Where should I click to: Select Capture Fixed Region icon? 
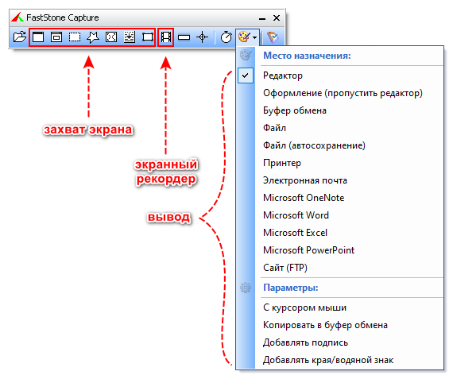click(148, 37)
